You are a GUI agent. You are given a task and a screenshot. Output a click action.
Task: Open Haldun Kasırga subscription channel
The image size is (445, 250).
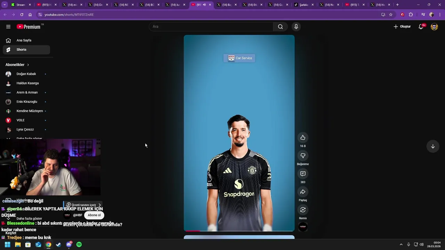(26, 83)
